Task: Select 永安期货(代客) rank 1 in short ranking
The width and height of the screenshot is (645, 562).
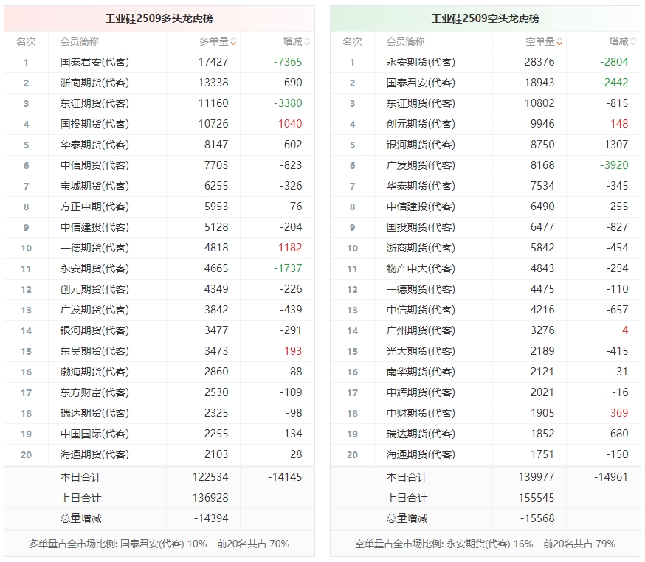Action: pos(421,62)
